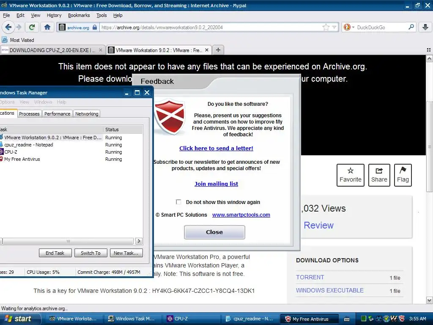This screenshot has width=433, height=325.
Task: Switch to cpuz_readme Notepad taskbar button
Action: 250,319
